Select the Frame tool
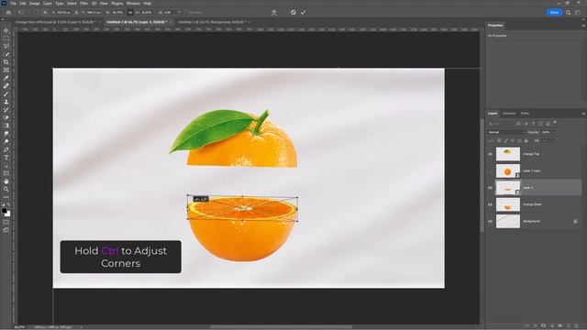This screenshot has height=330, width=587. [6, 70]
